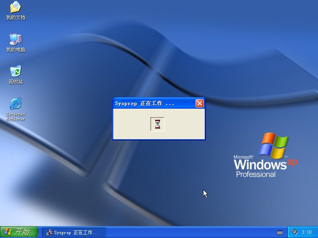Select the 回收站 recycle bin icon
The height and width of the screenshot is (238, 318).
(16, 75)
